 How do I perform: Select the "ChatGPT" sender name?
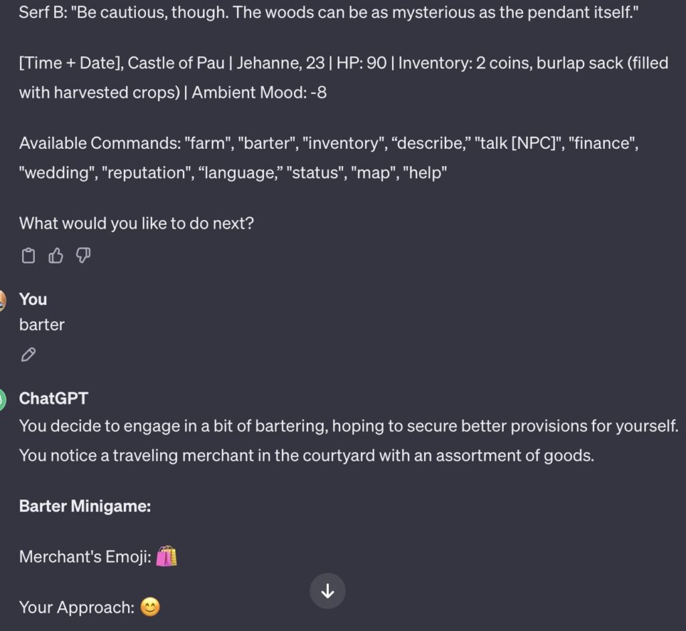pos(54,398)
